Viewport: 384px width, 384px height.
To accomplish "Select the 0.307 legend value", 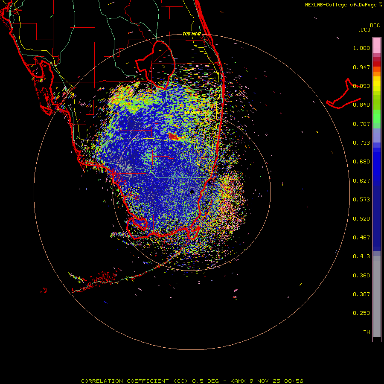I will click(x=361, y=294).
